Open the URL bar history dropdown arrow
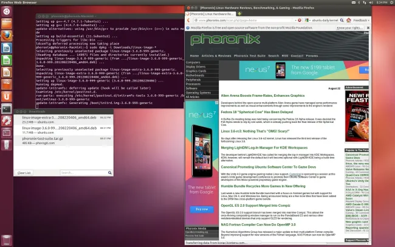 (x=295, y=20)
